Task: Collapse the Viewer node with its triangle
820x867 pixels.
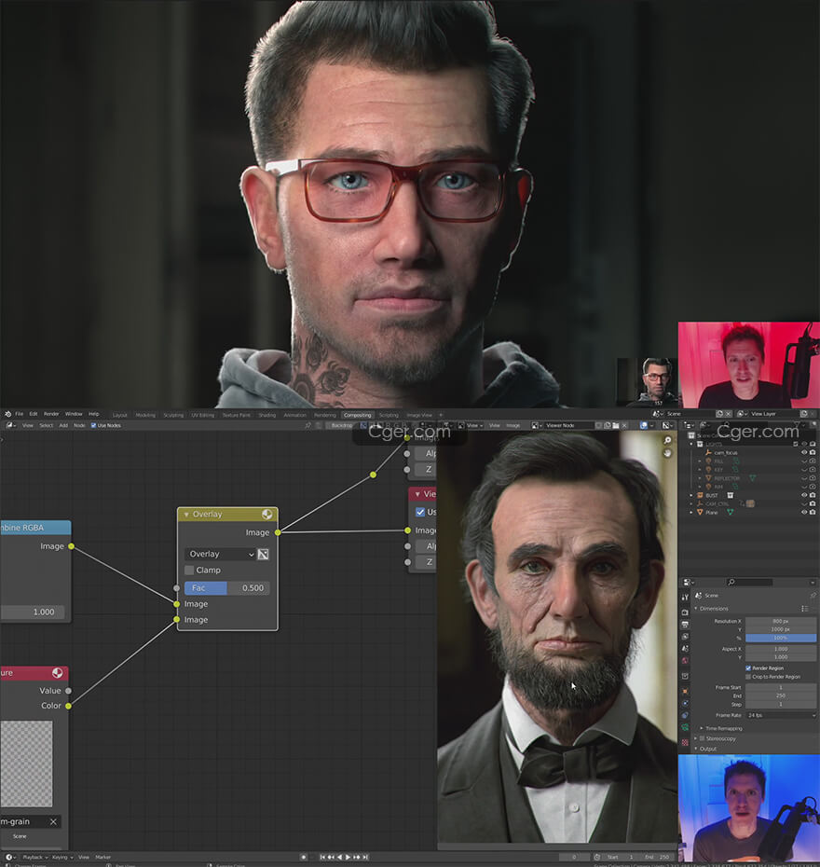Action: point(417,494)
